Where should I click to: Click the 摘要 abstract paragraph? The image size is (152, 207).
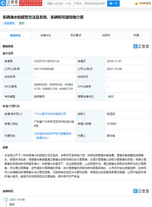coord(75,166)
